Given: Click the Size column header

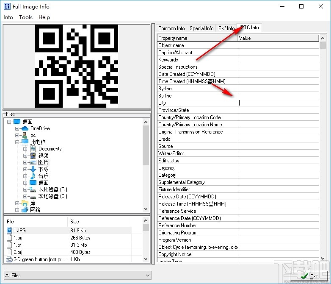Looking at the screenshot, I should pyautogui.click(x=99, y=222).
